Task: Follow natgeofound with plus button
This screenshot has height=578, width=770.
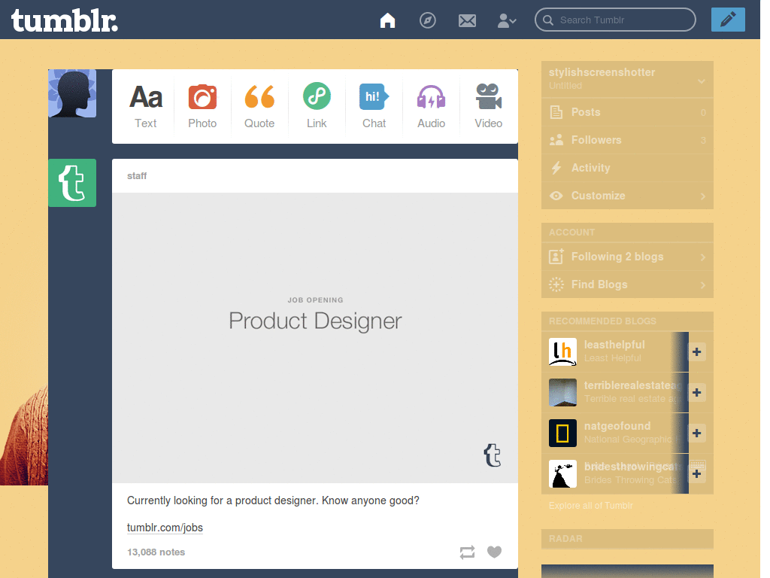Action: (x=696, y=433)
